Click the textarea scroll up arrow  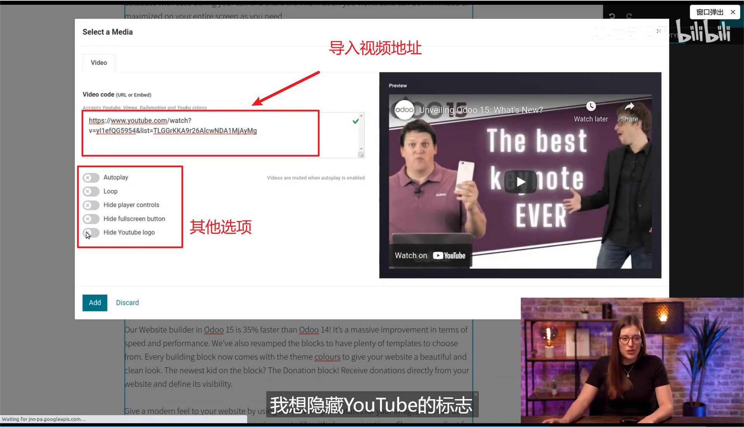pyautogui.click(x=361, y=115)
